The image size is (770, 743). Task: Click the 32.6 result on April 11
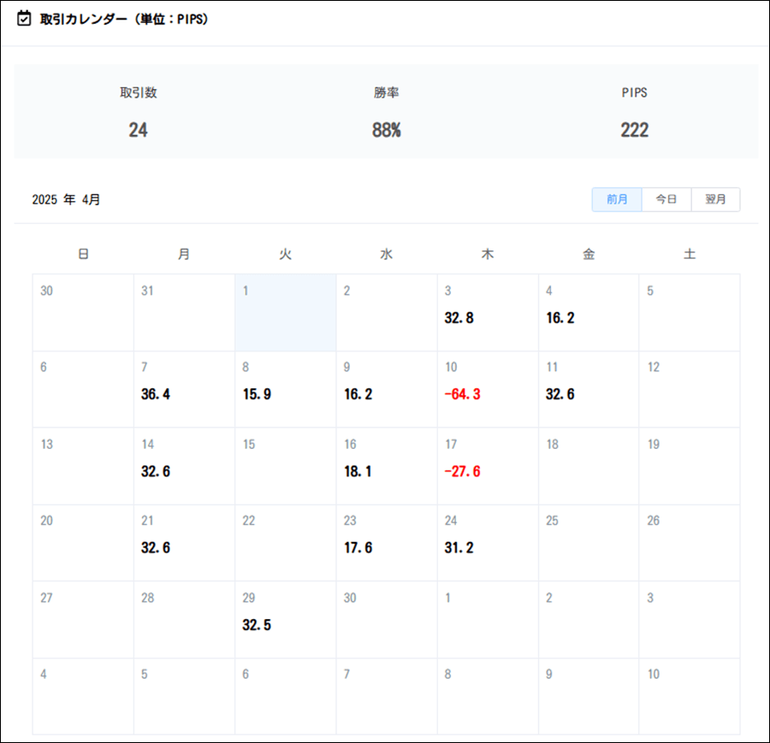[560, 394]
